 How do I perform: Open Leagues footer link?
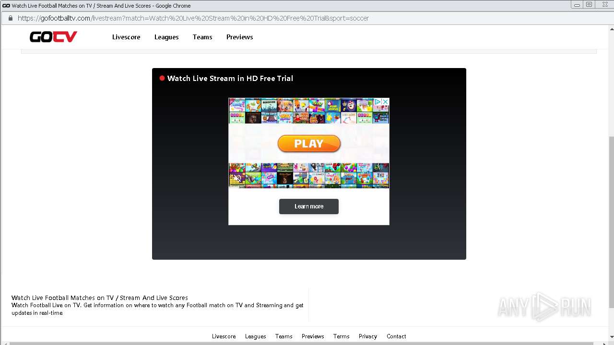[256, 336]
